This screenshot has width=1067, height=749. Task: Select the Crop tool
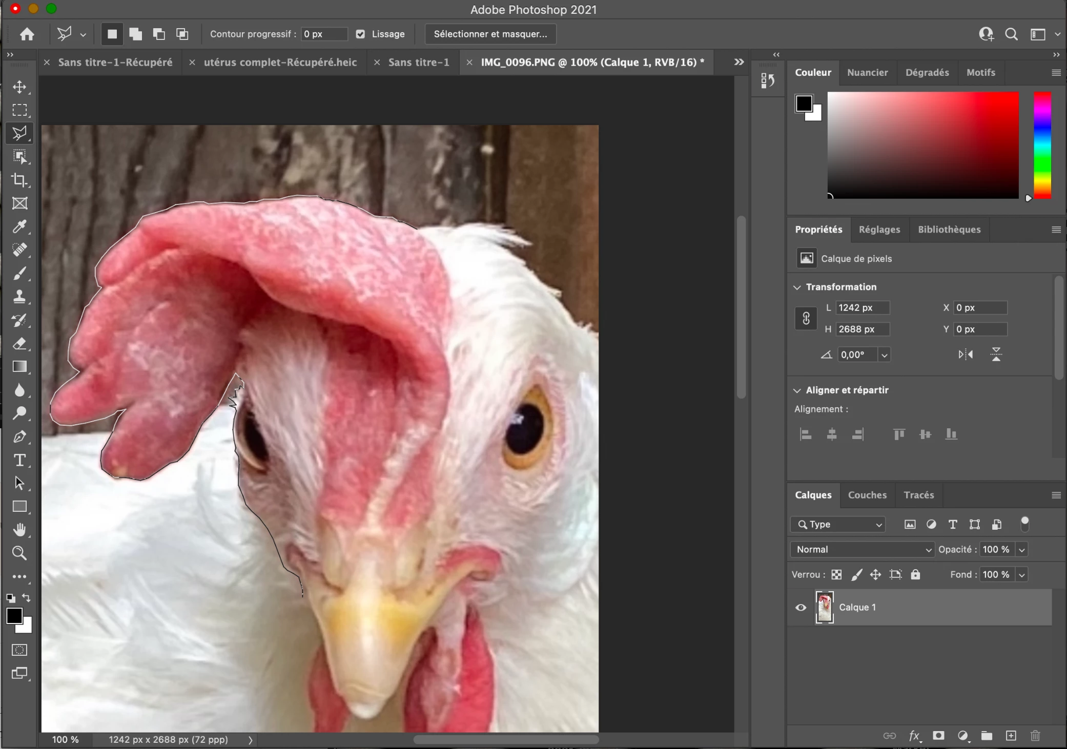(x=19, y=180)
